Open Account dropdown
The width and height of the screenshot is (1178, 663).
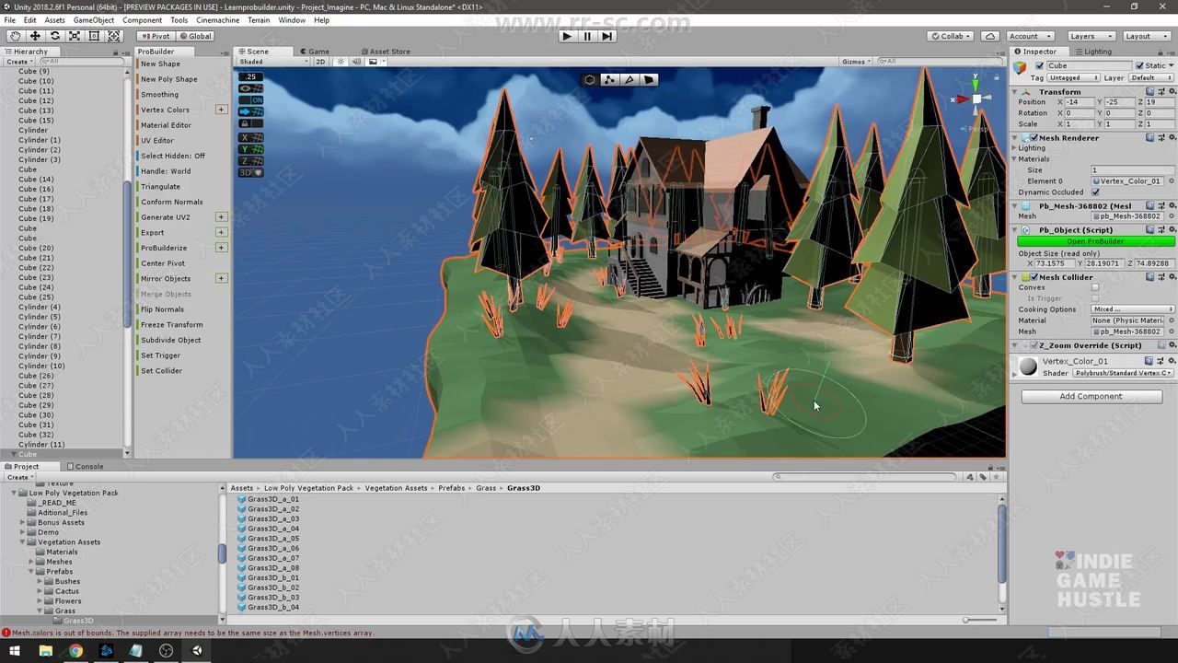point(1031,36)
